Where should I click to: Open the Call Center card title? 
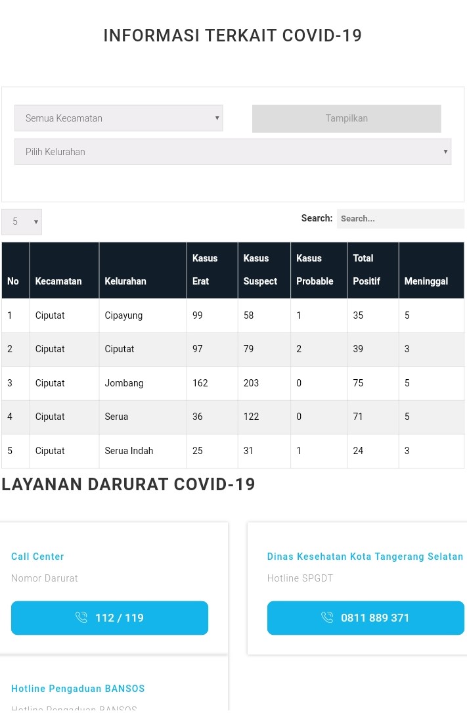click(37, 557)
